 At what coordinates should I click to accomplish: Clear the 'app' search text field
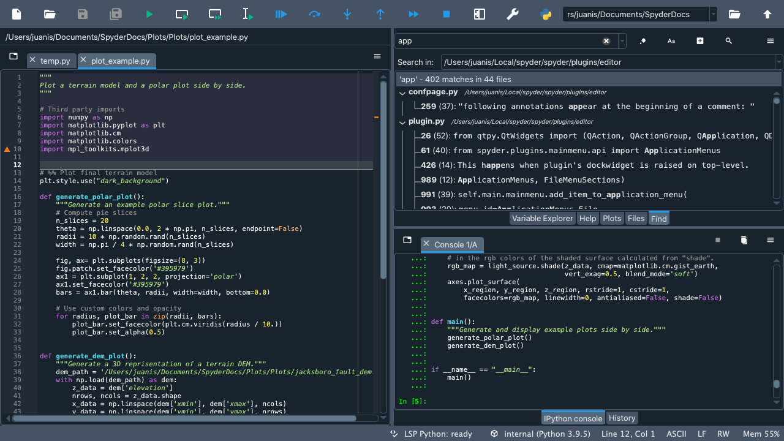pos(606,41)
